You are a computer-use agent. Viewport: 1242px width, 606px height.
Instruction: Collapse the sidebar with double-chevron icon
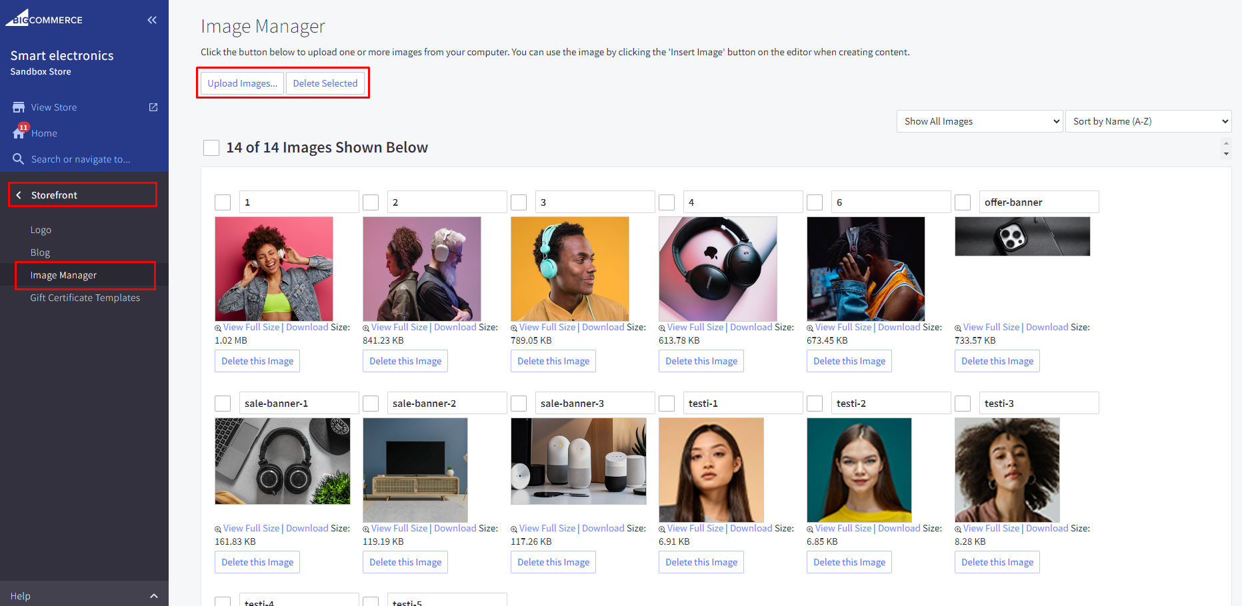(152, 20)
